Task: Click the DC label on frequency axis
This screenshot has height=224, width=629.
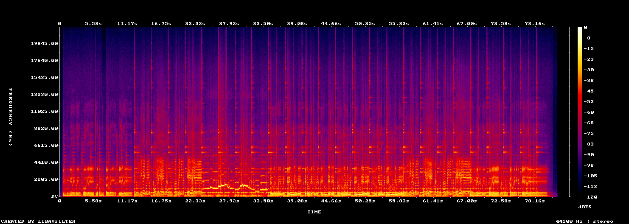Action: click(54, 196)
